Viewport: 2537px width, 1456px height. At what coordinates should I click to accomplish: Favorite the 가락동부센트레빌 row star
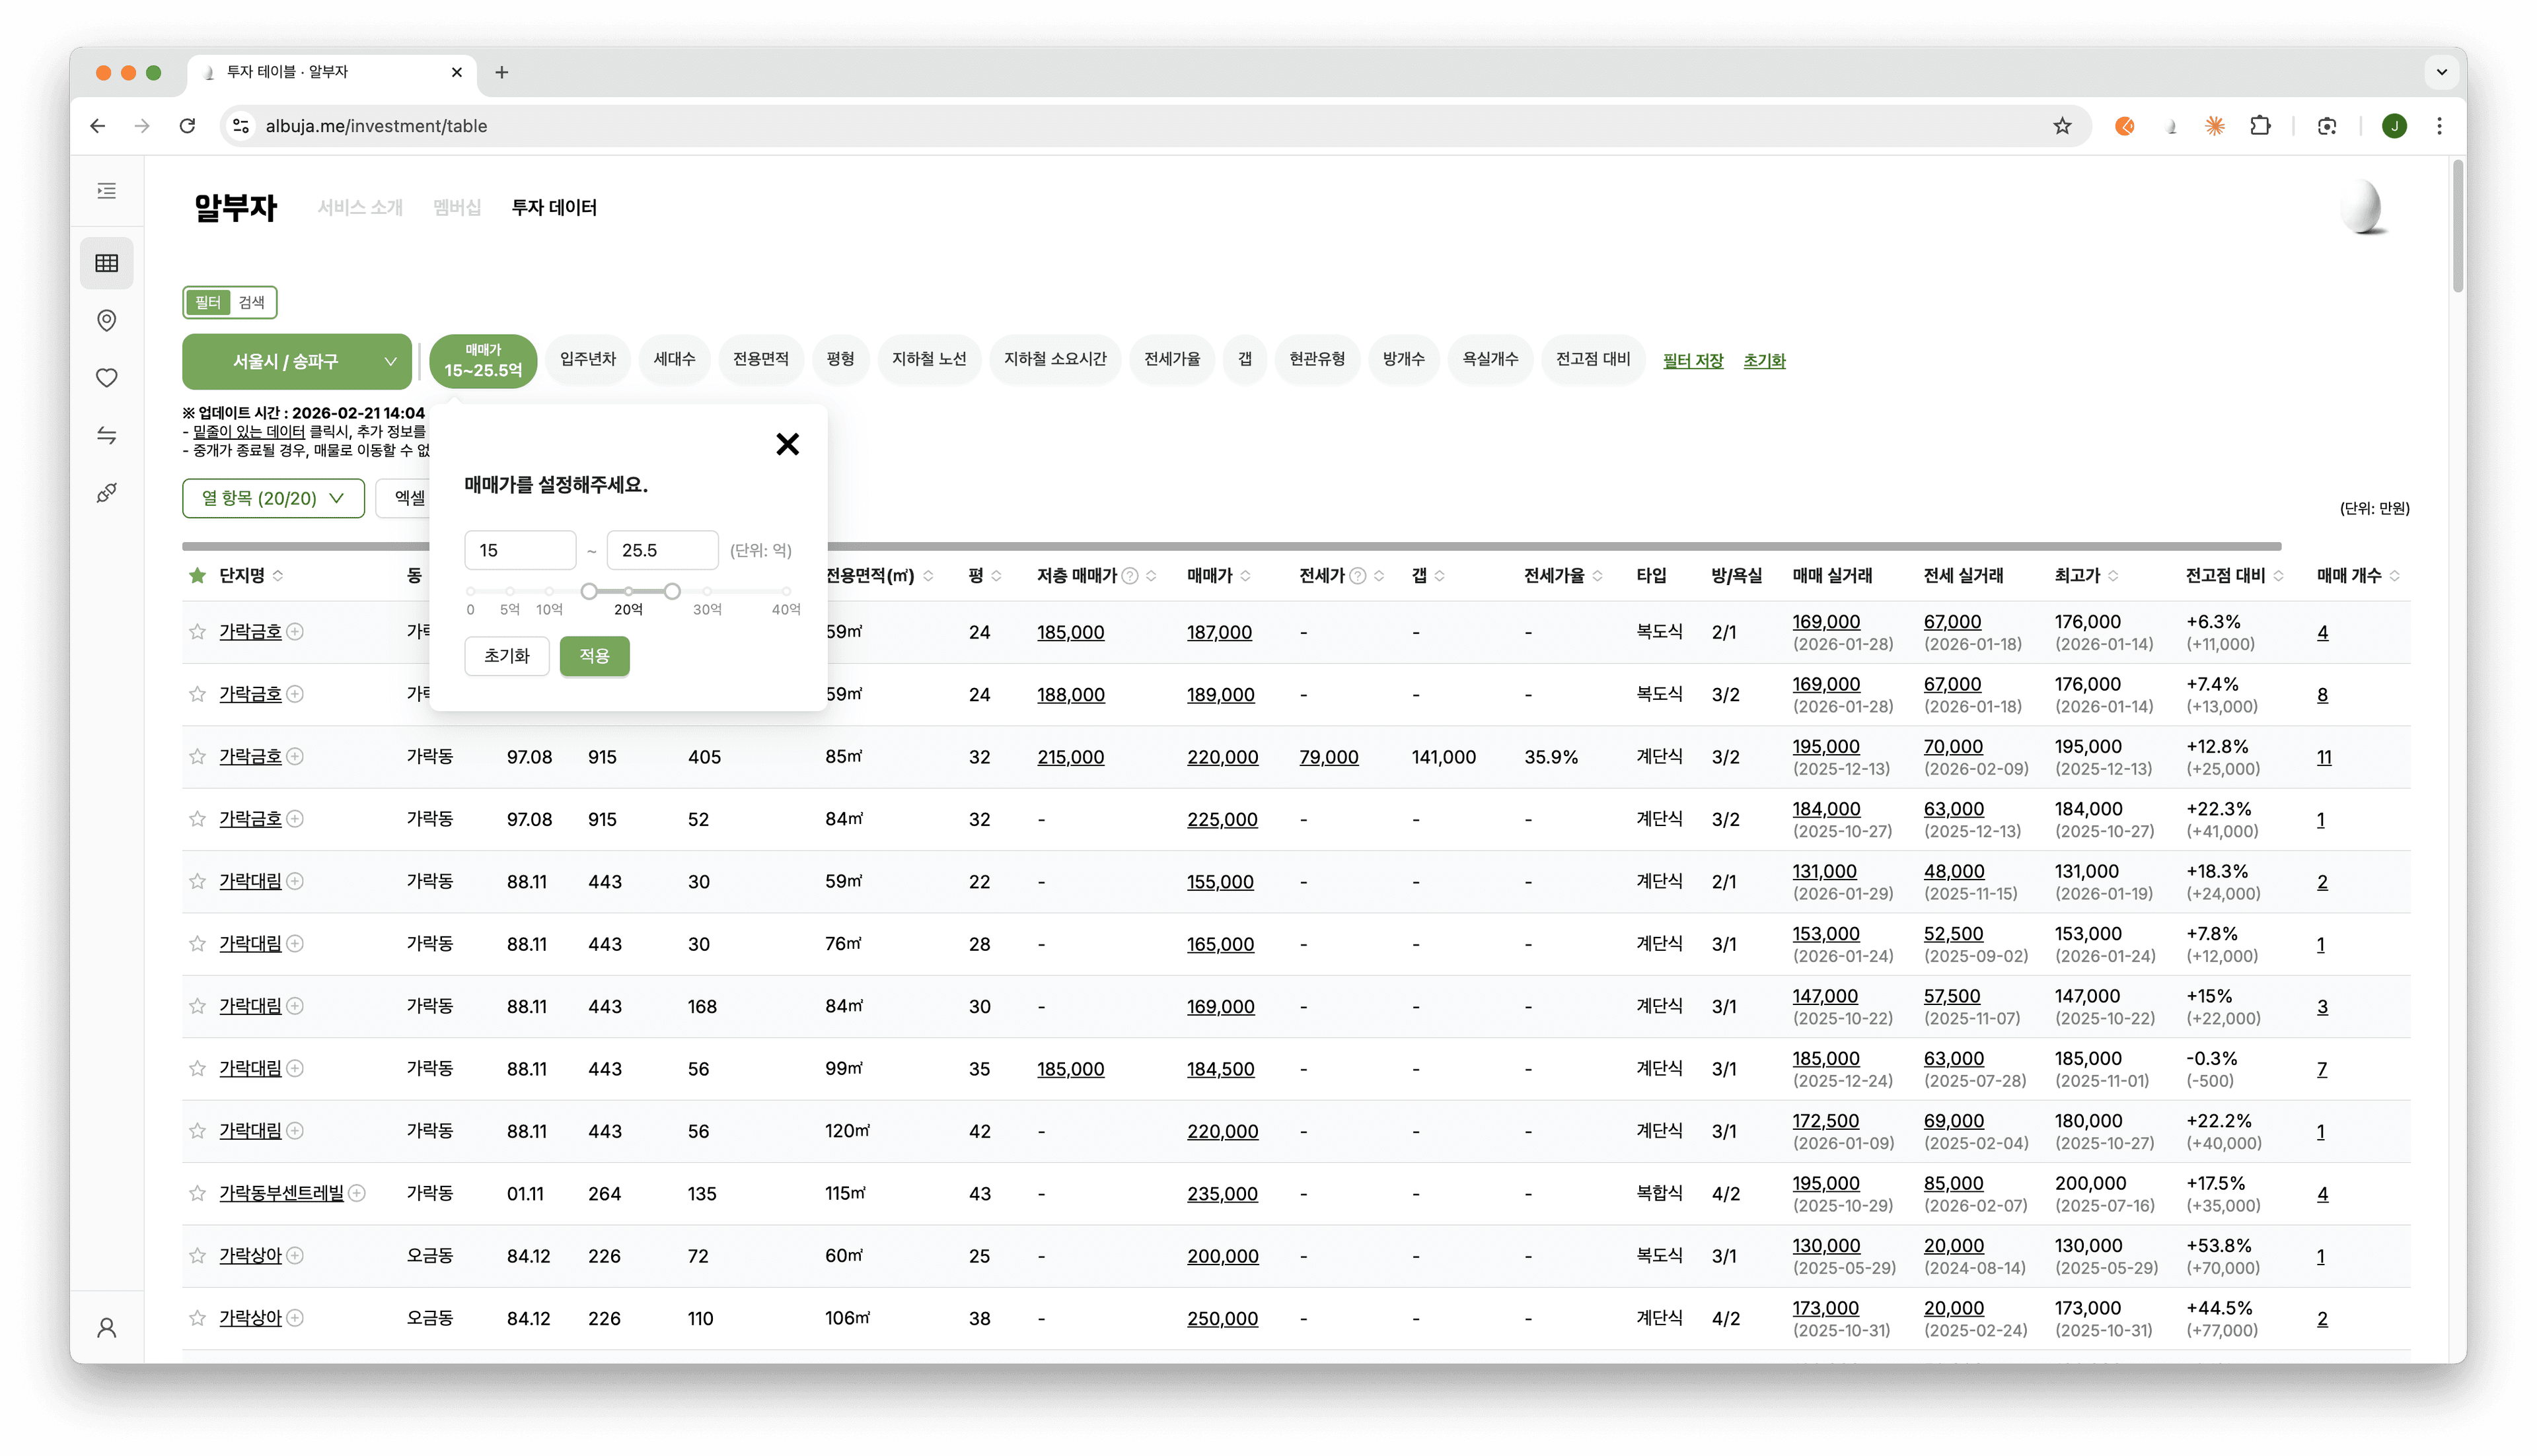pos(197,1193)
